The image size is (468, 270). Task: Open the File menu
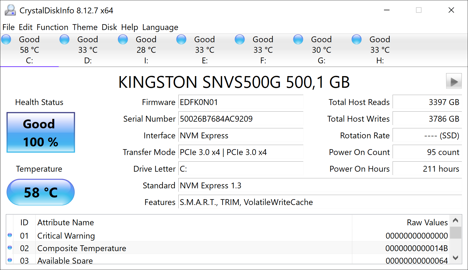pyautogui.click(x=9, y=27)
